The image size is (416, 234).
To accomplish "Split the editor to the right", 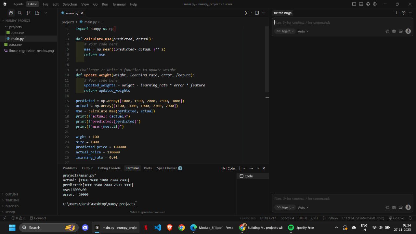I will pyautogui.click(x=257, y=13).
